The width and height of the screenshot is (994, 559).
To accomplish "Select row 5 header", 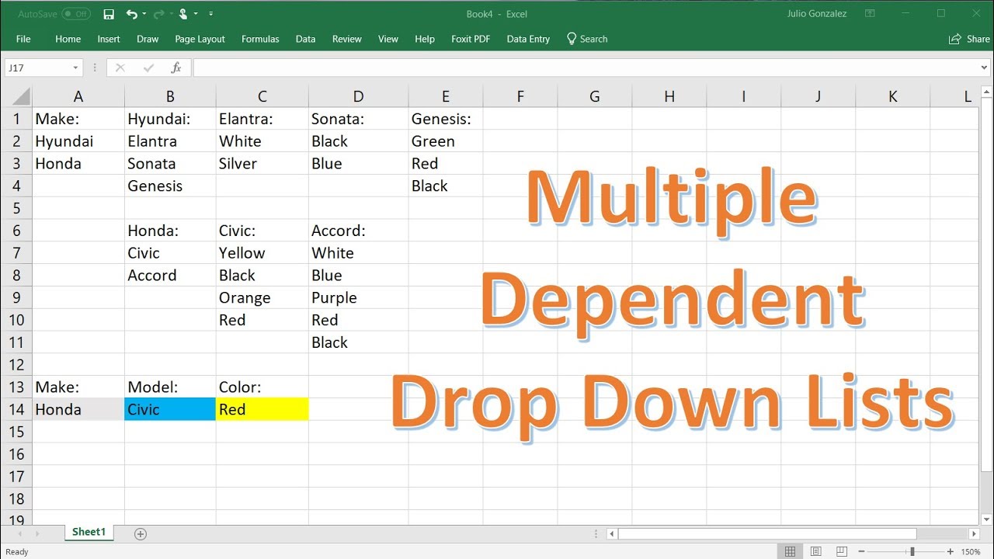I will (x=16, y=208).
